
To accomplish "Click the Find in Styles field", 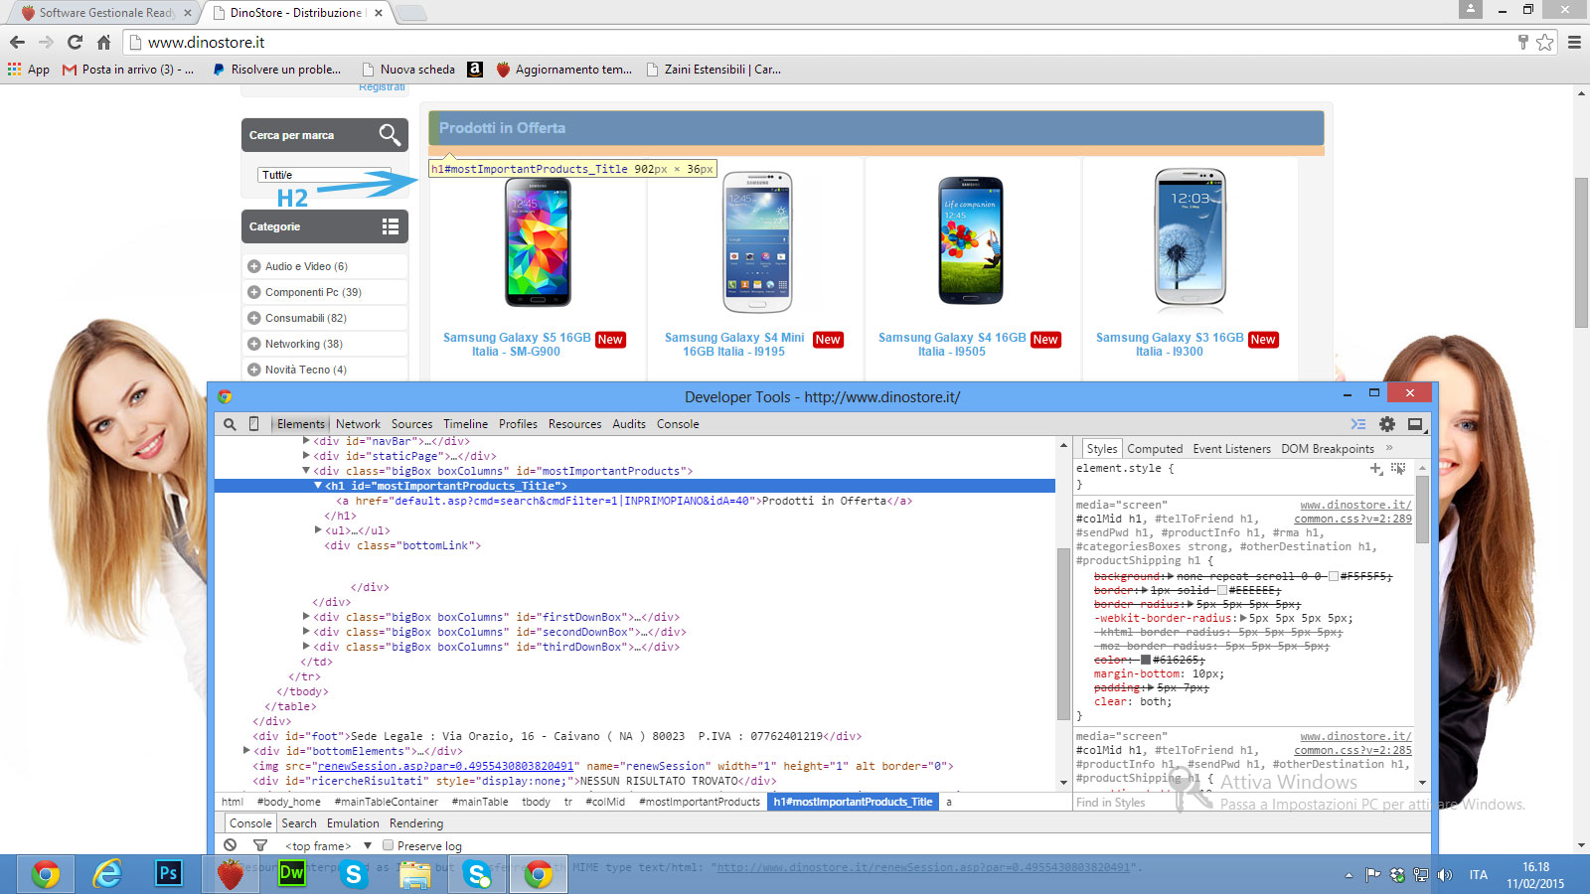I will (x=1242, y=803).
